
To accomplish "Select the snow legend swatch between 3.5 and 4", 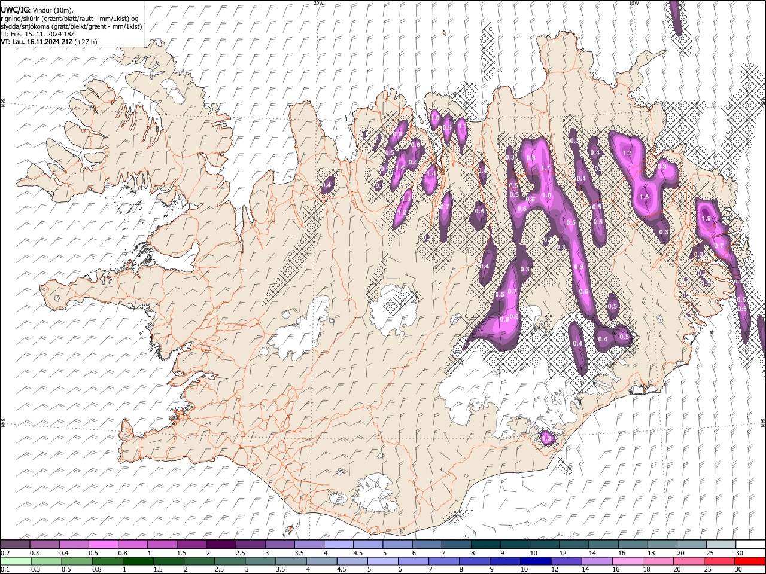I will click(x=309, y=544).
